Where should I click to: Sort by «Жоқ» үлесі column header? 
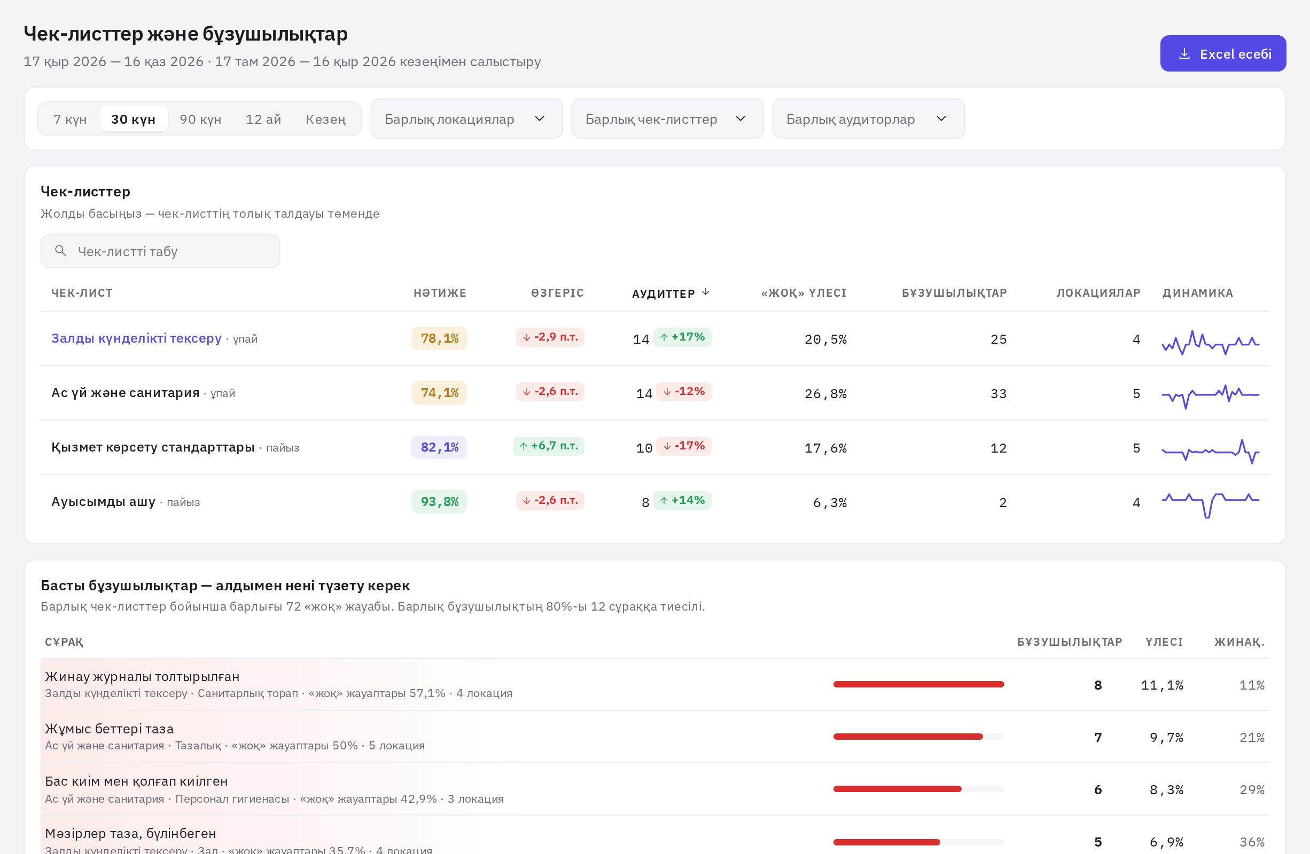click(804, 293)
